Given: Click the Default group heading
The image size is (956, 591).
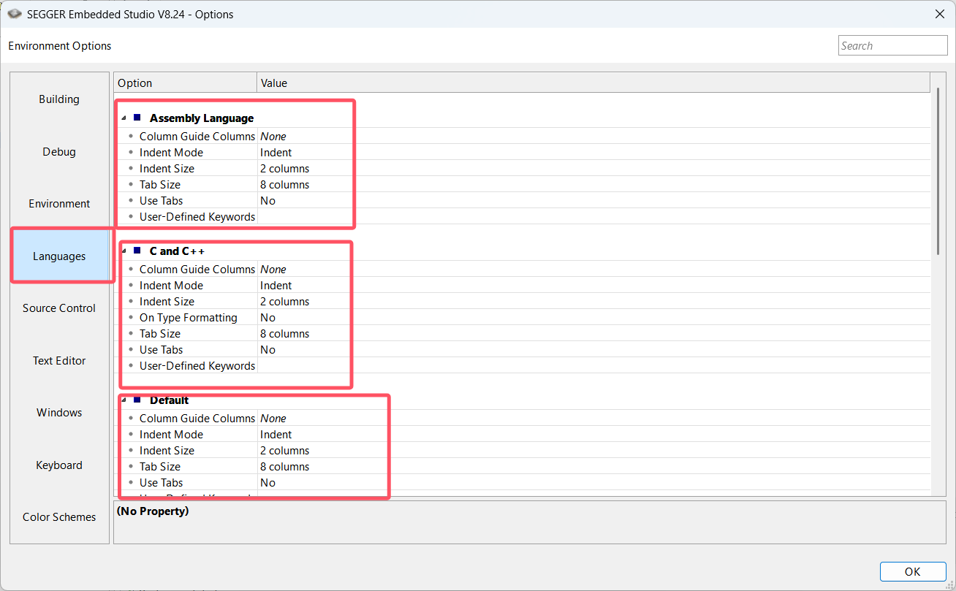Looking at the screenshot, I should coord(169,400).
